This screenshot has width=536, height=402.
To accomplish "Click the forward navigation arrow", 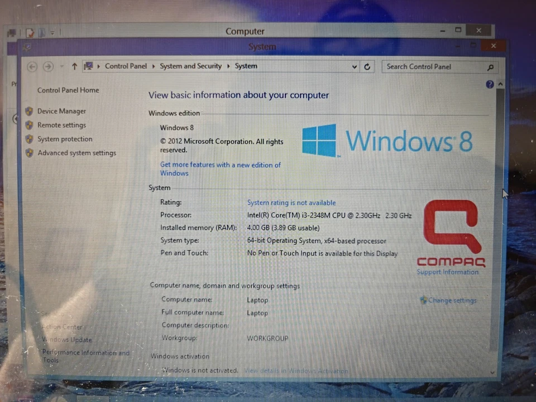I will 48,66.
